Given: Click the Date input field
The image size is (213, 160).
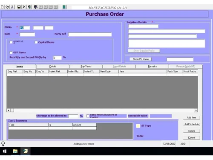Looking at the screenshot, I should [27, 35].
